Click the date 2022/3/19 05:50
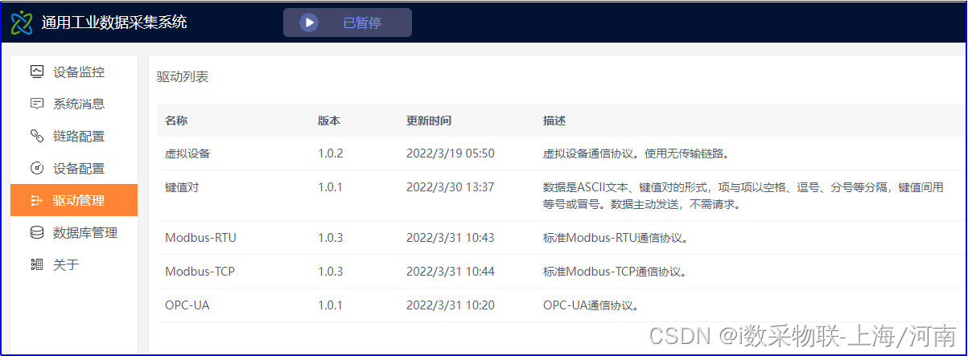The height and width of the screenshot is (356, 968). 451,153
